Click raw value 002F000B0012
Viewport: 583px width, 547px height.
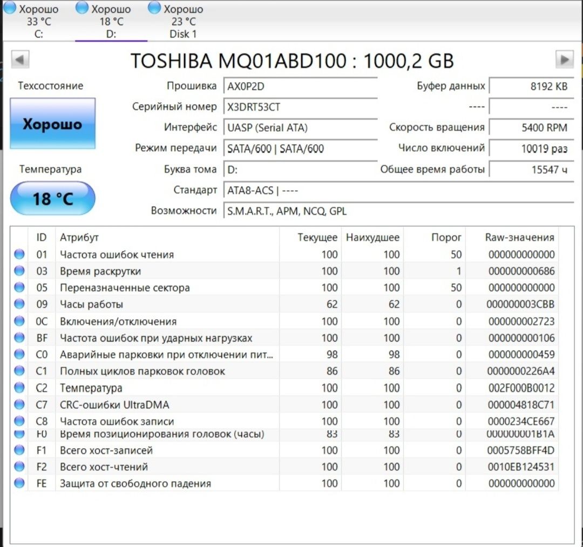521,388
